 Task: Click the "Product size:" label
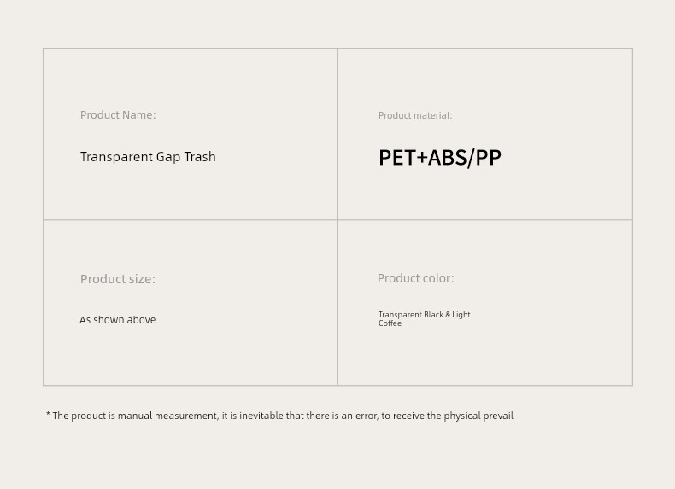[x=118, y=279]
